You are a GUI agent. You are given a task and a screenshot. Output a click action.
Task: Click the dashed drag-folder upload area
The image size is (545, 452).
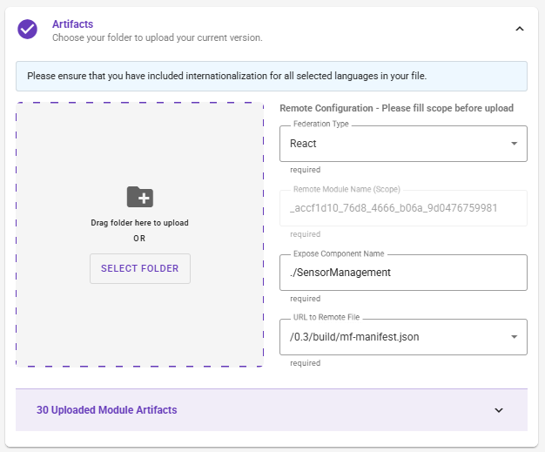coord(139,234)
